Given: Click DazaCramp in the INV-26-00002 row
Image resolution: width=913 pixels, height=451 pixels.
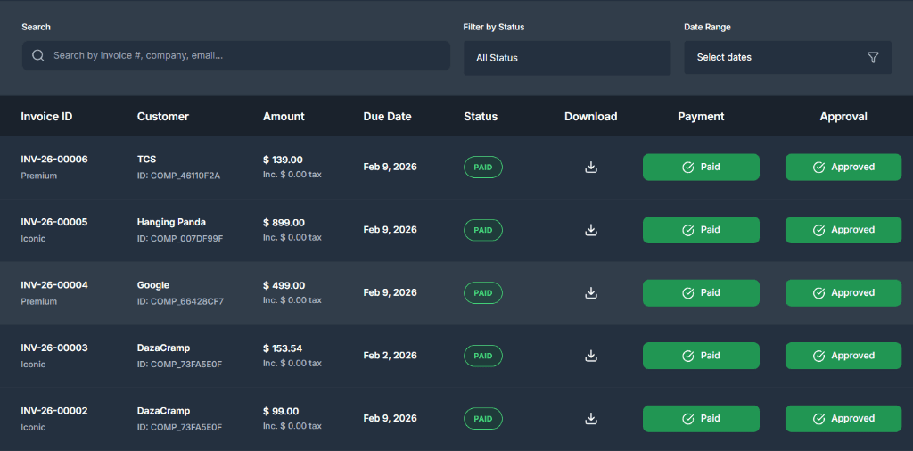Looking at the screenshot, I should point(164,411).
